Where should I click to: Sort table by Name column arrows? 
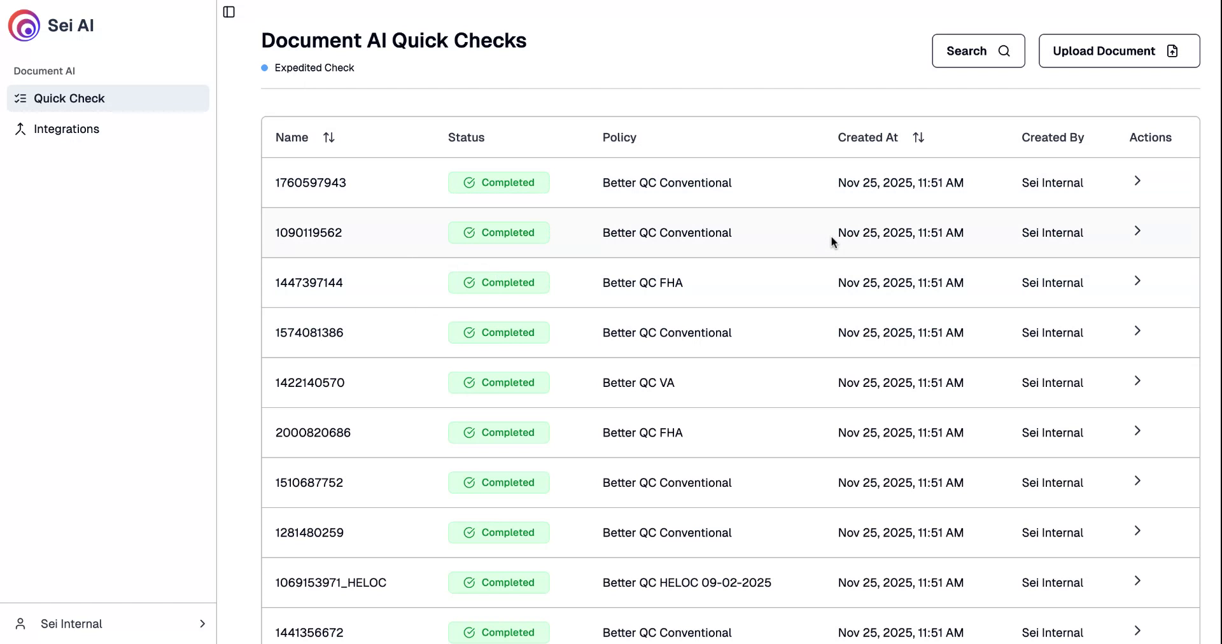(328, 137)
